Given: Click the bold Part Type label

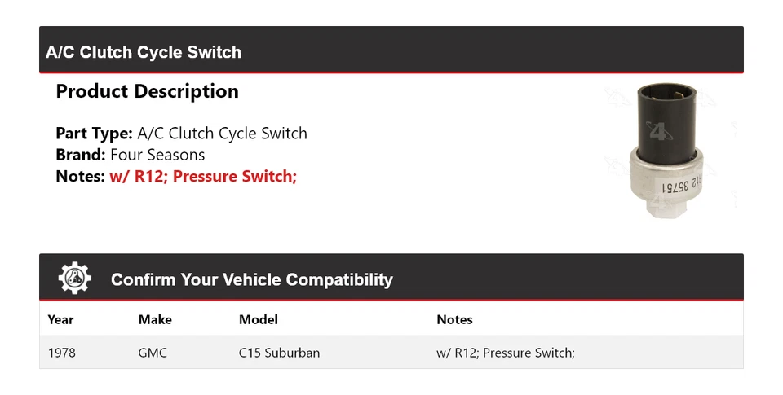Looking at the screenshot, I should (94, 134).
